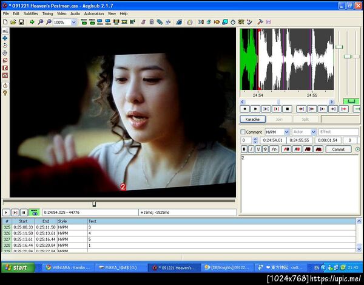Click the Styles Manager toolbar icon

click(143, 22)
